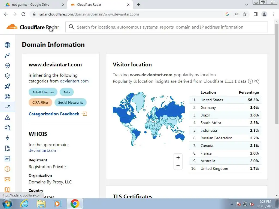Viewport: 279px width, 209px height.
Task: Click the page vertical scrollbar
Action: coord(277,74)
